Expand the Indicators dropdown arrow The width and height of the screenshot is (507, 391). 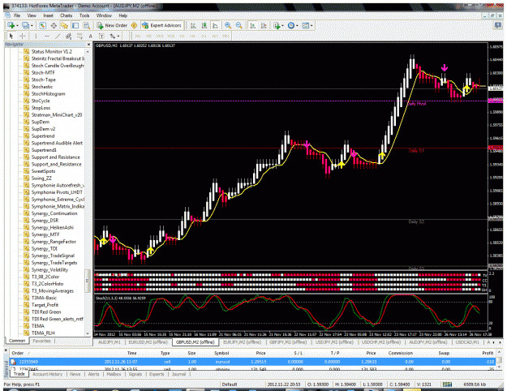pyautogui.click(x=282, y=26)
